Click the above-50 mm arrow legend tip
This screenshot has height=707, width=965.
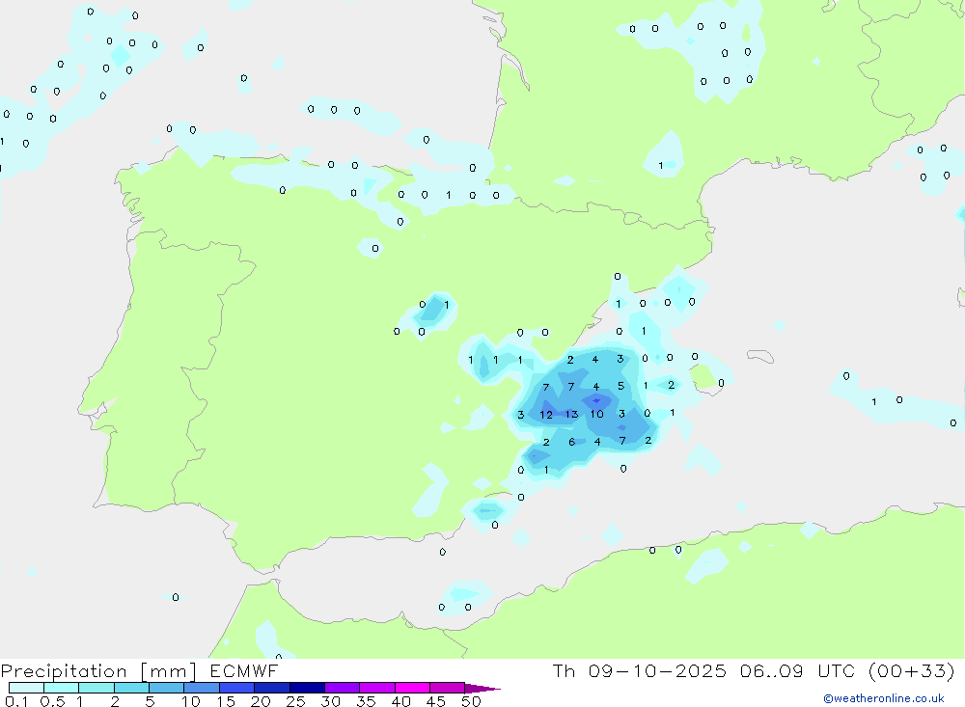click(483, 689)
